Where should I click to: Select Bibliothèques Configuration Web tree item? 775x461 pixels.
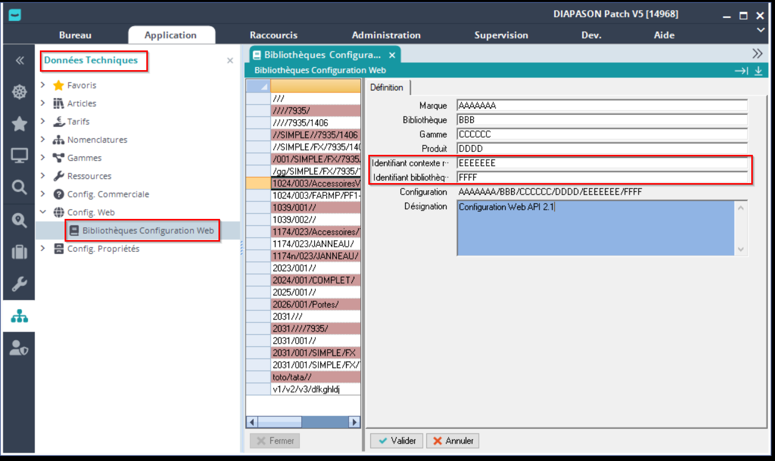click(148, 231)
